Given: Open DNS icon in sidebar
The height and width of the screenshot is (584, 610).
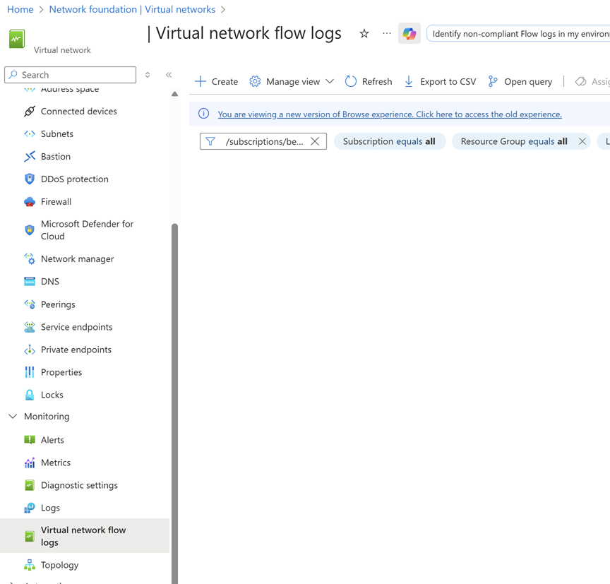Looking at the screenshot, I should coord(30,281).
